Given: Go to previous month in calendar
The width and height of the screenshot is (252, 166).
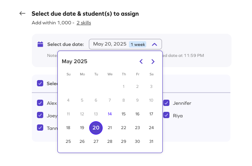Looking at the screenshot, I should pyautogui.click(x=141, y=62).
